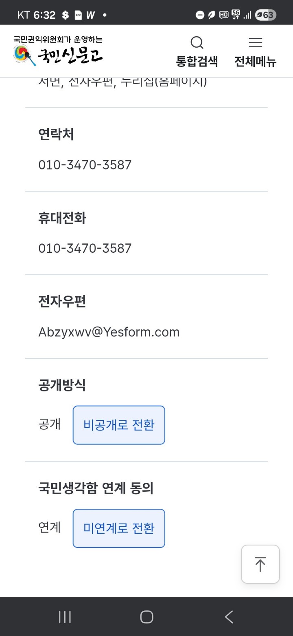Tap the PDF notification icon

[78, 15]
